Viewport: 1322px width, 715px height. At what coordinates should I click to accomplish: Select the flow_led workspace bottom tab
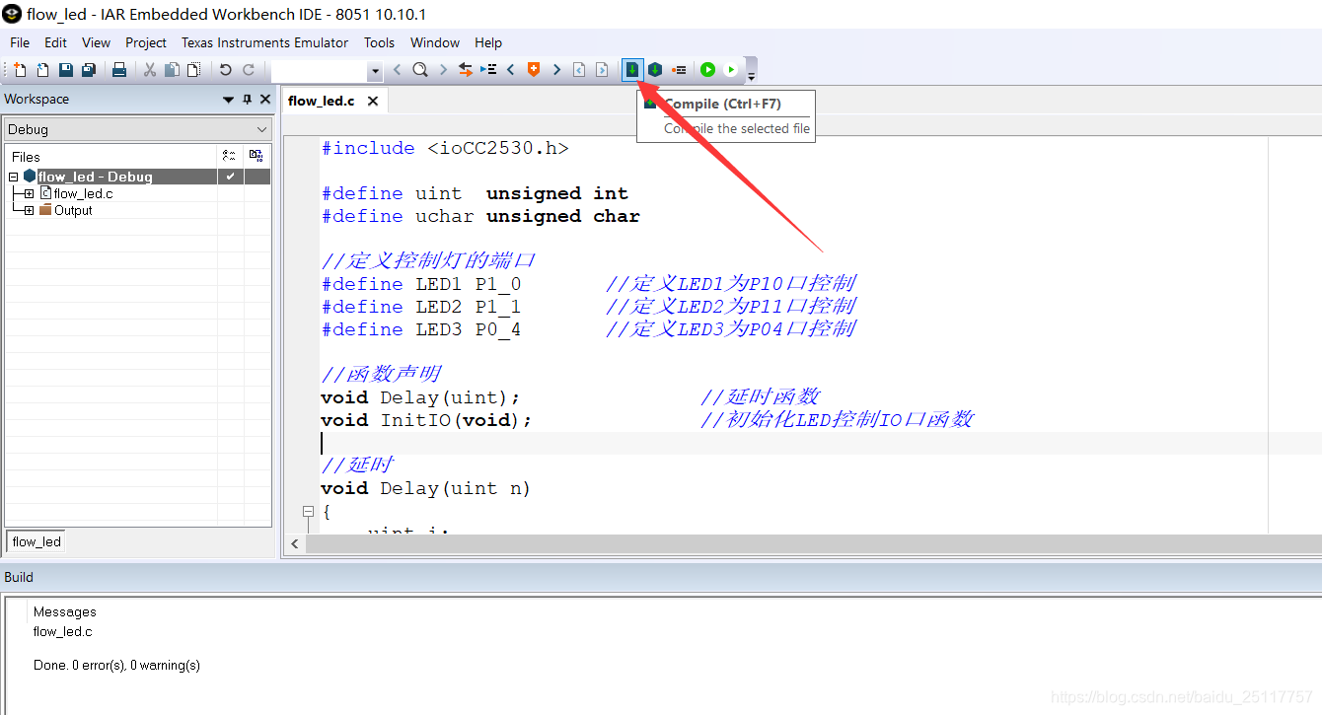(37, 541)
